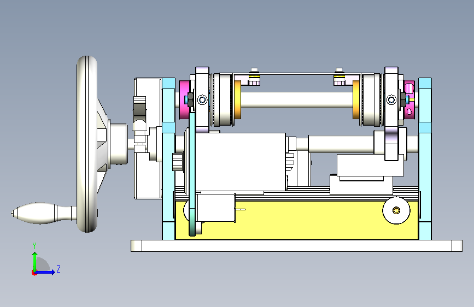
Task: Select the small cylinder beneath the motor
Action: (x=215, y=208)
